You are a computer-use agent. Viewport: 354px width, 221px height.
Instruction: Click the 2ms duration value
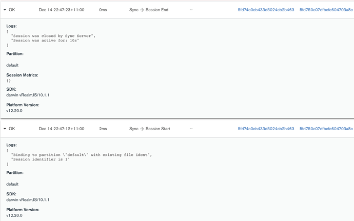(103, 129)
